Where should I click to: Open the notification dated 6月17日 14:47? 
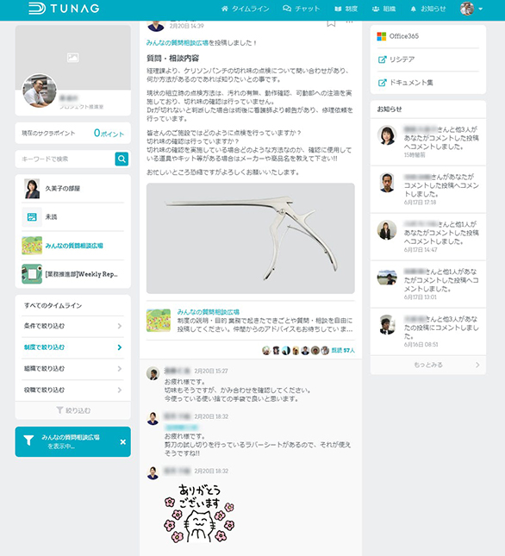[x=428, y=237]
